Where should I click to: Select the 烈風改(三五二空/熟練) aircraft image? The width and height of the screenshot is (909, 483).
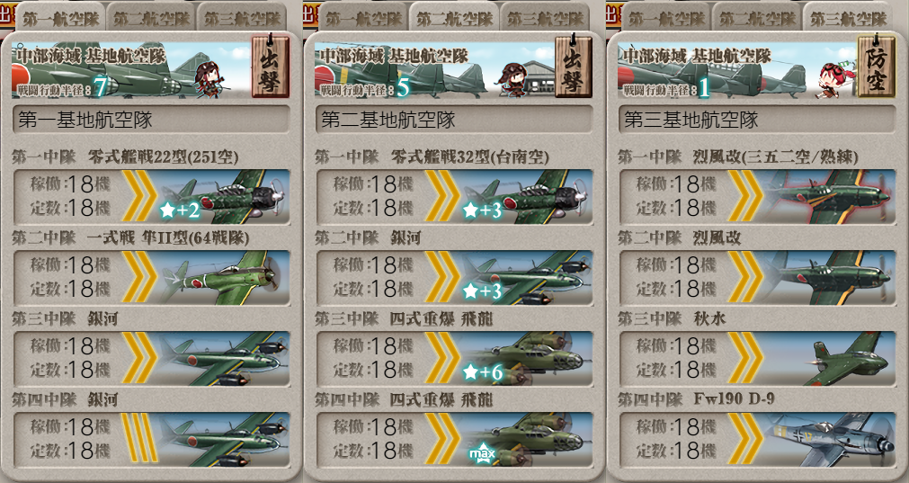point(830,197)
